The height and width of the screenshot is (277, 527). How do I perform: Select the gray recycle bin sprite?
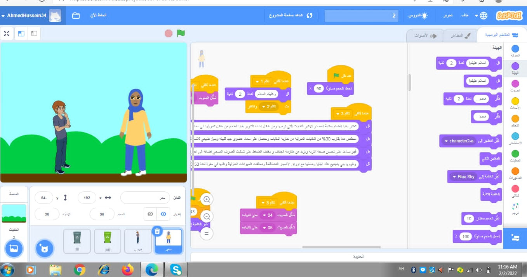(x=77, y=241)
